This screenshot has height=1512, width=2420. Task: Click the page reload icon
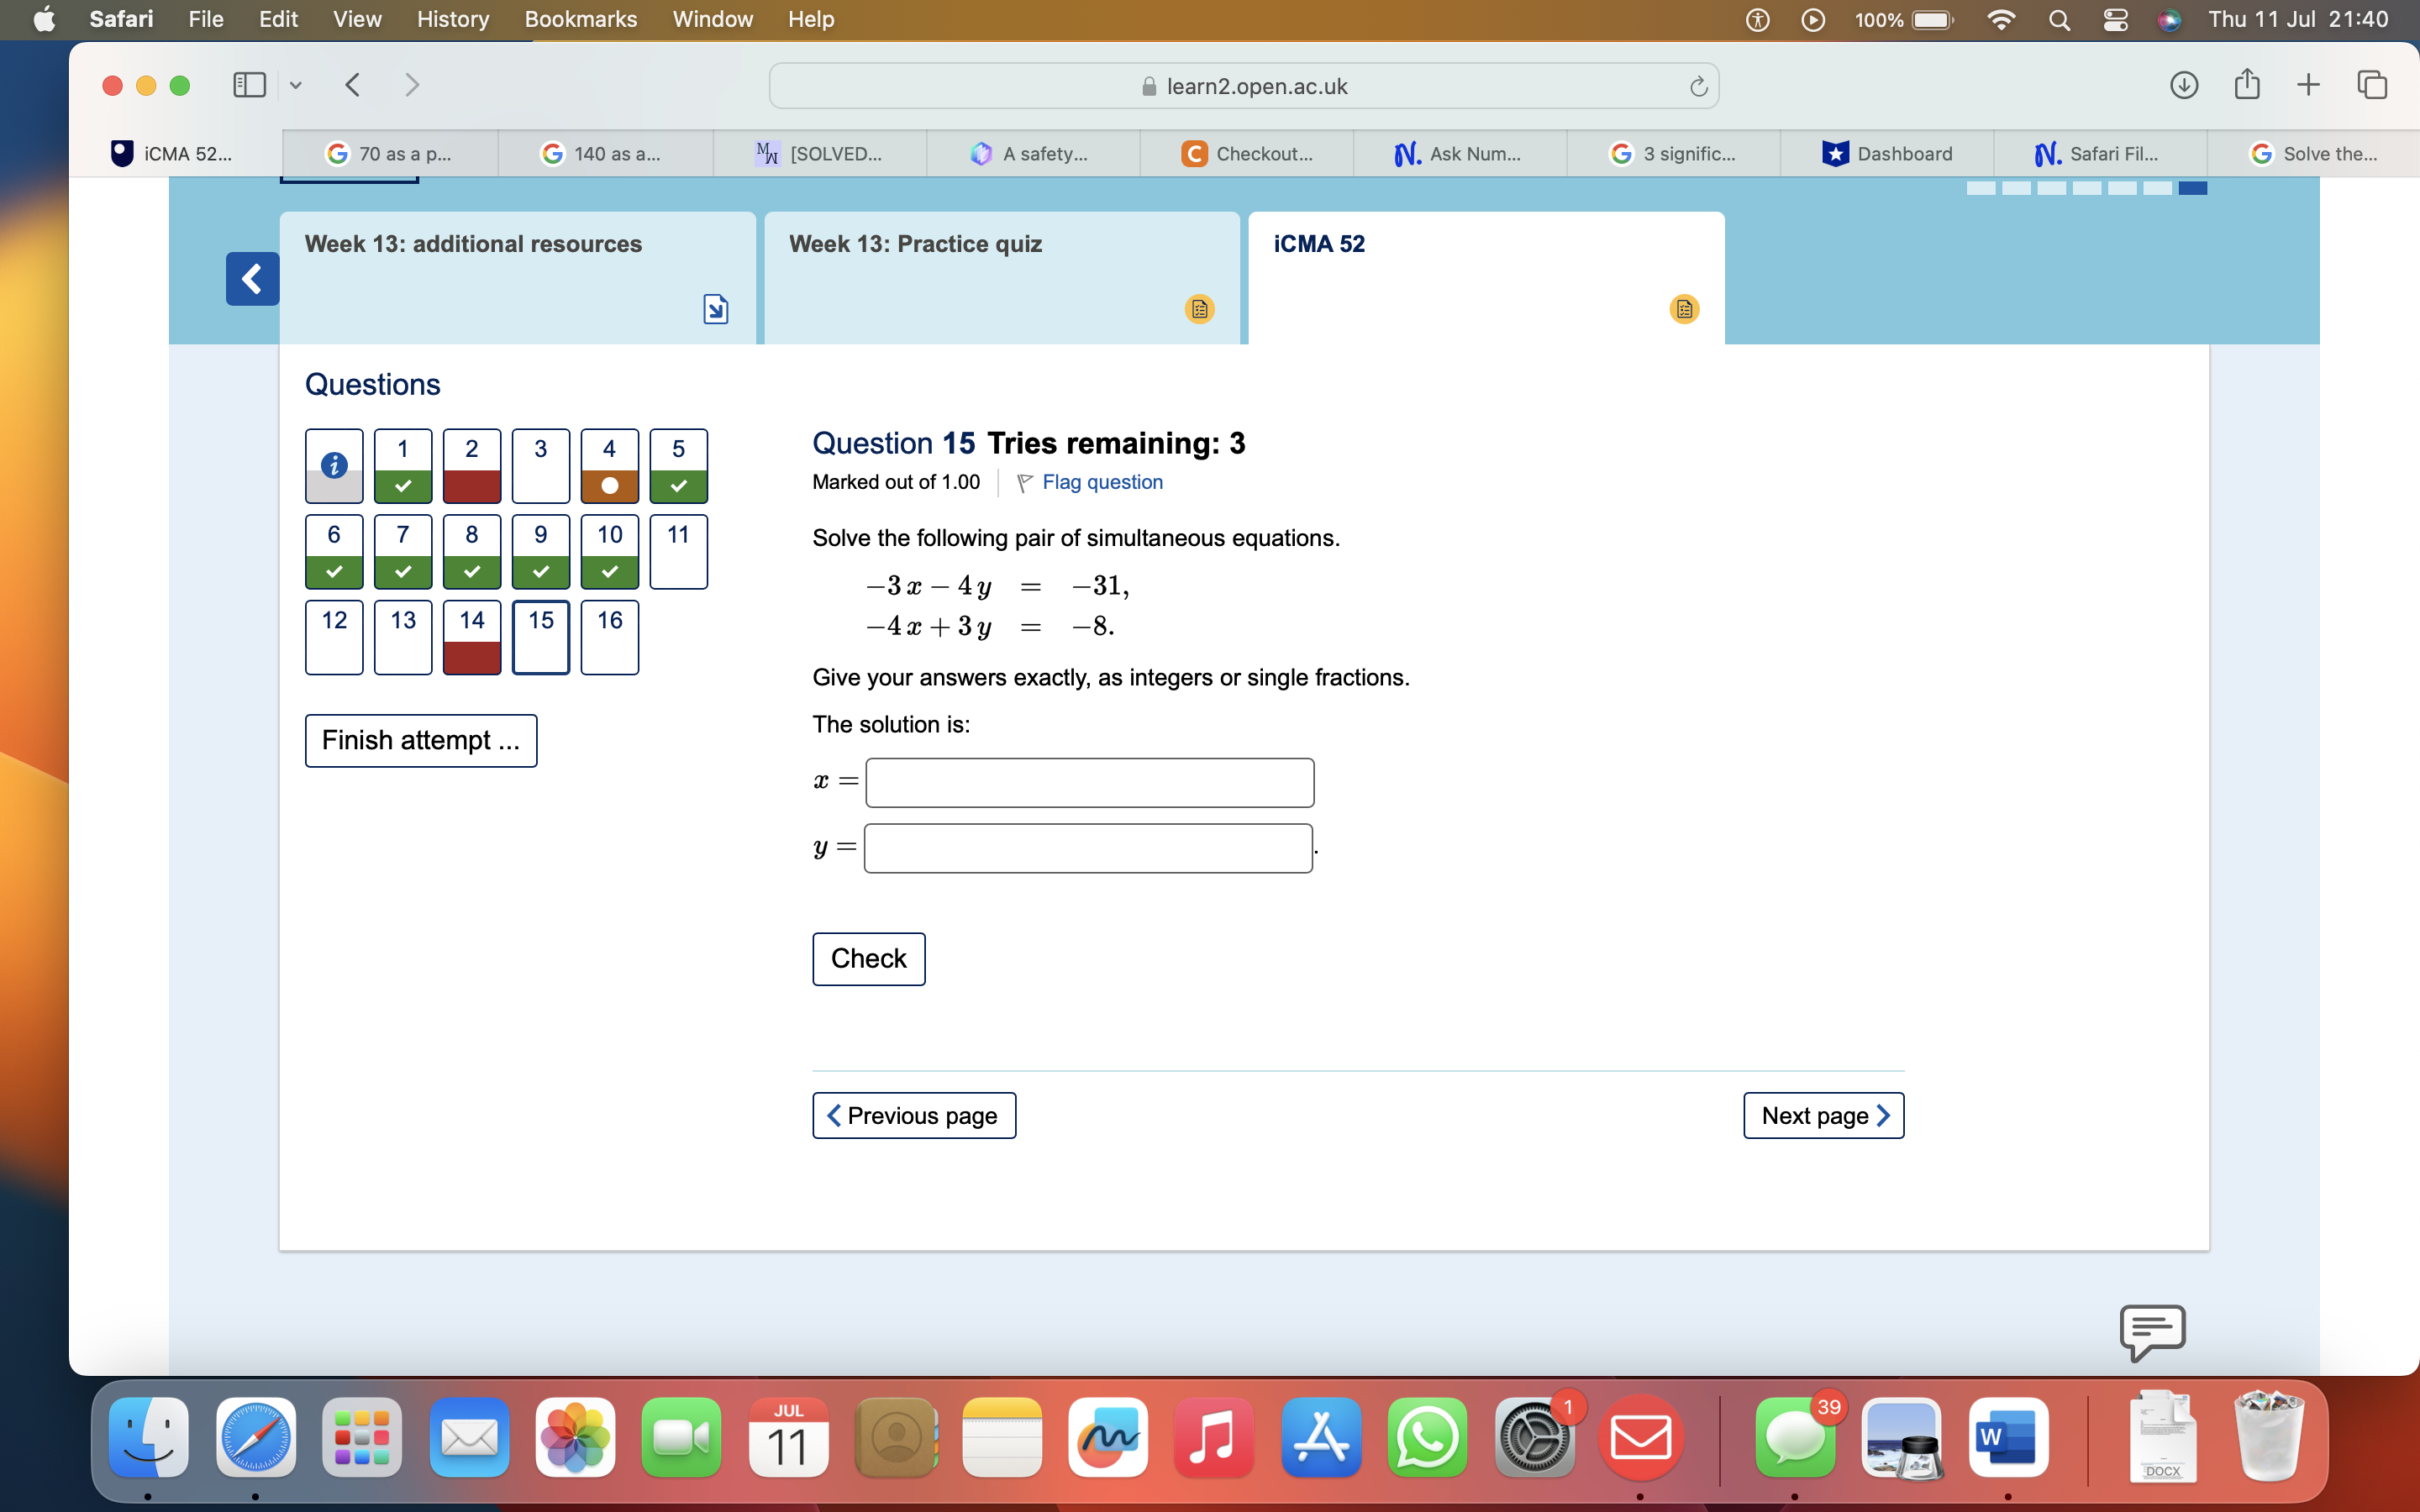coord(1698,86)
